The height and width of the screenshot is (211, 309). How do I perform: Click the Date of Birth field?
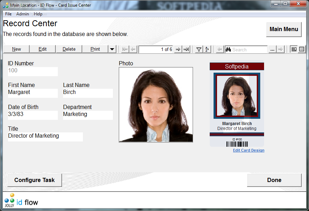[x=33, y=115]
